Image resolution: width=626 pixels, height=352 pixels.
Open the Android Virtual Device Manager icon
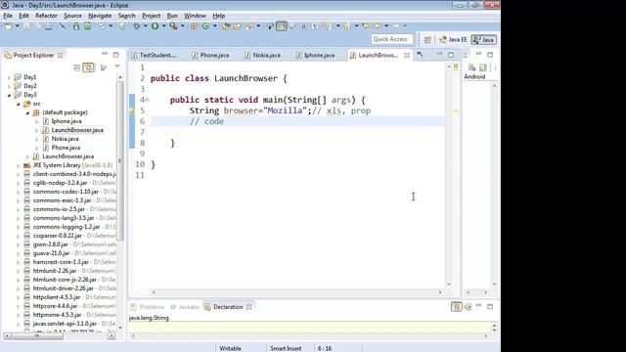[x=87, y=26]
